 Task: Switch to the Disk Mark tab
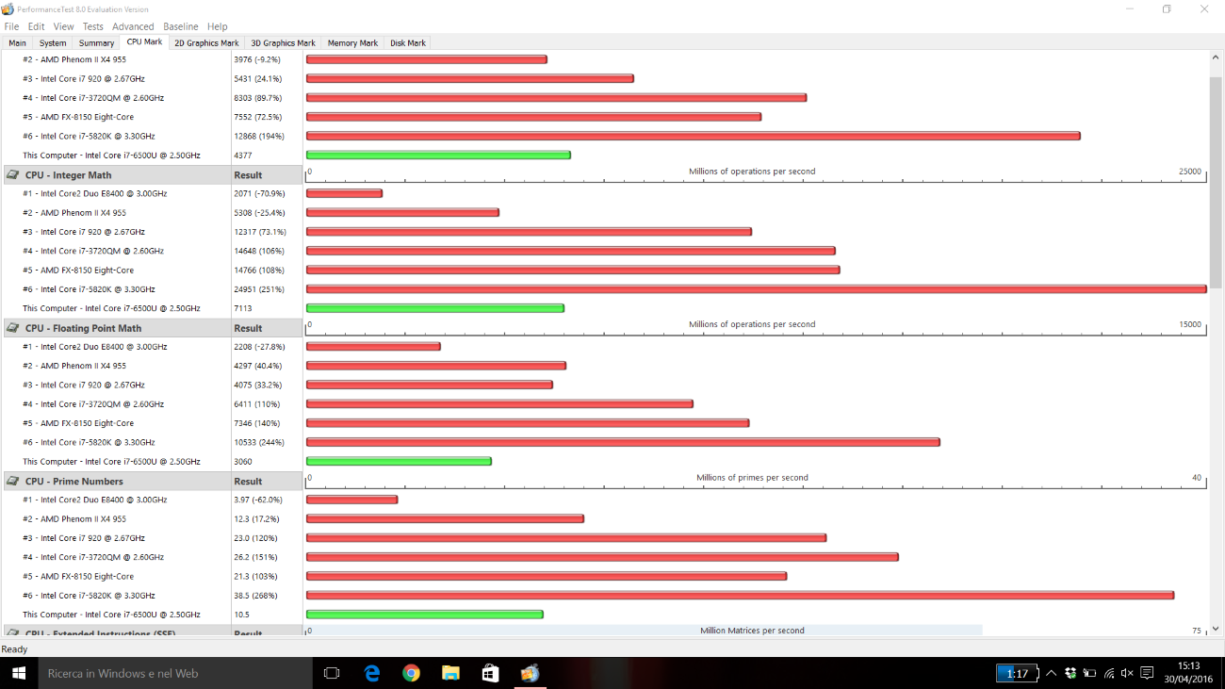coord(408,43)
